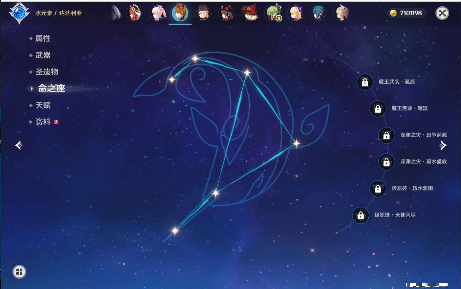Click the 水元素 / 达达利亚 title text
461x289 pixels.
click(x=59, y=13)
